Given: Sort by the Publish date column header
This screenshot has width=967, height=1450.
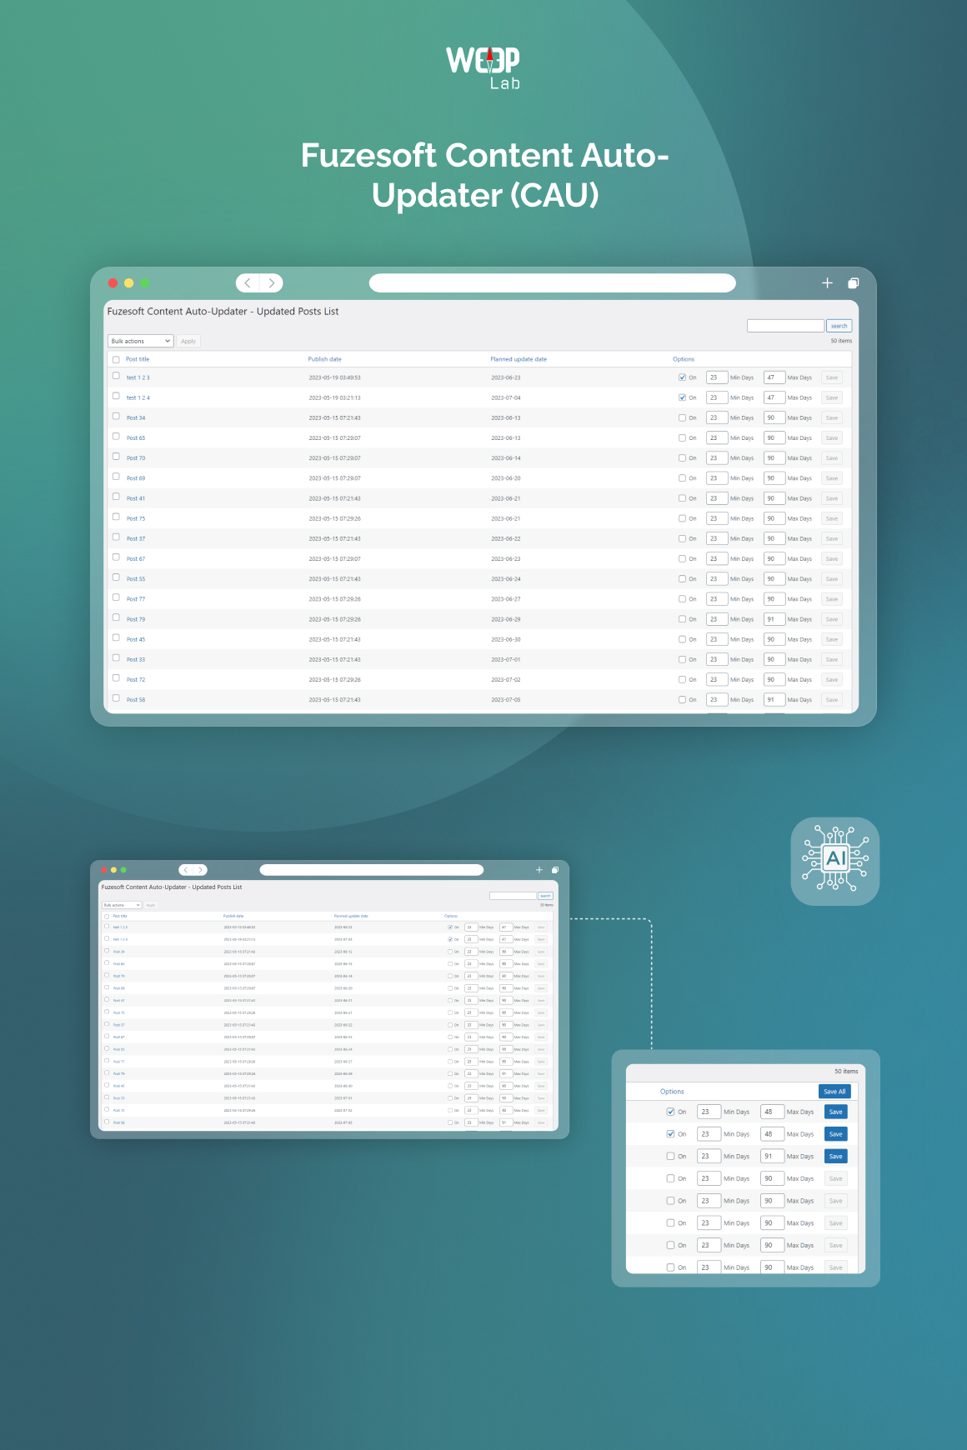Looking at the screenshot, I should point(324,359).
